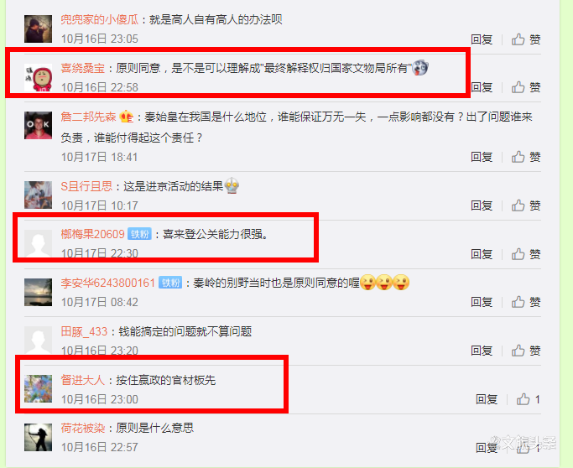
Task: Click 回复 on 詹二邦先森's comment
Action: pyautogui.click(x=482, y=157)
